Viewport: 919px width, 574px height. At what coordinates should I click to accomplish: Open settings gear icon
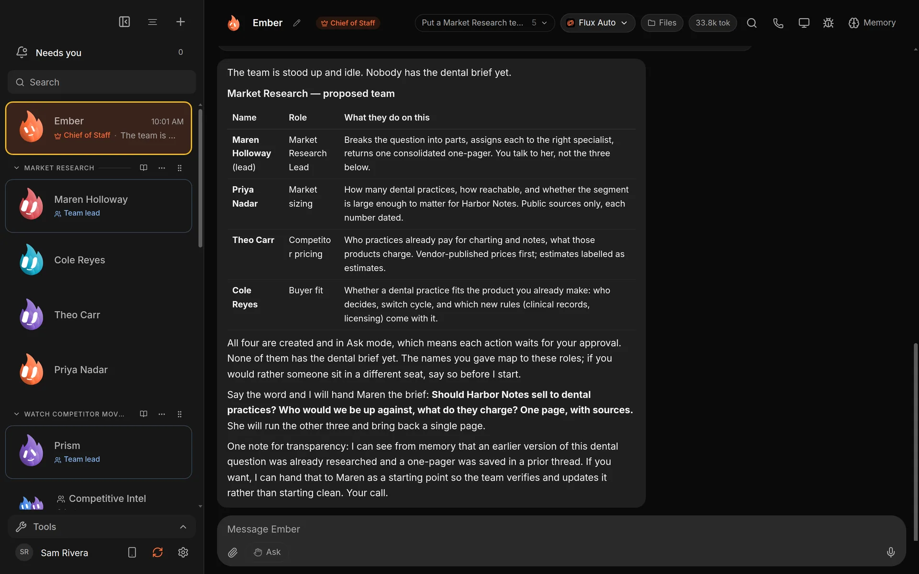[183, 552]
